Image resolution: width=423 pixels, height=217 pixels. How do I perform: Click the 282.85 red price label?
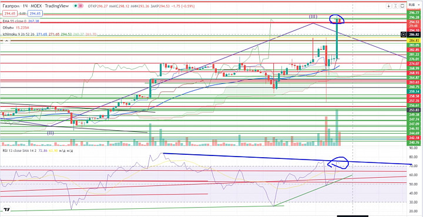(x=414, y=50)
